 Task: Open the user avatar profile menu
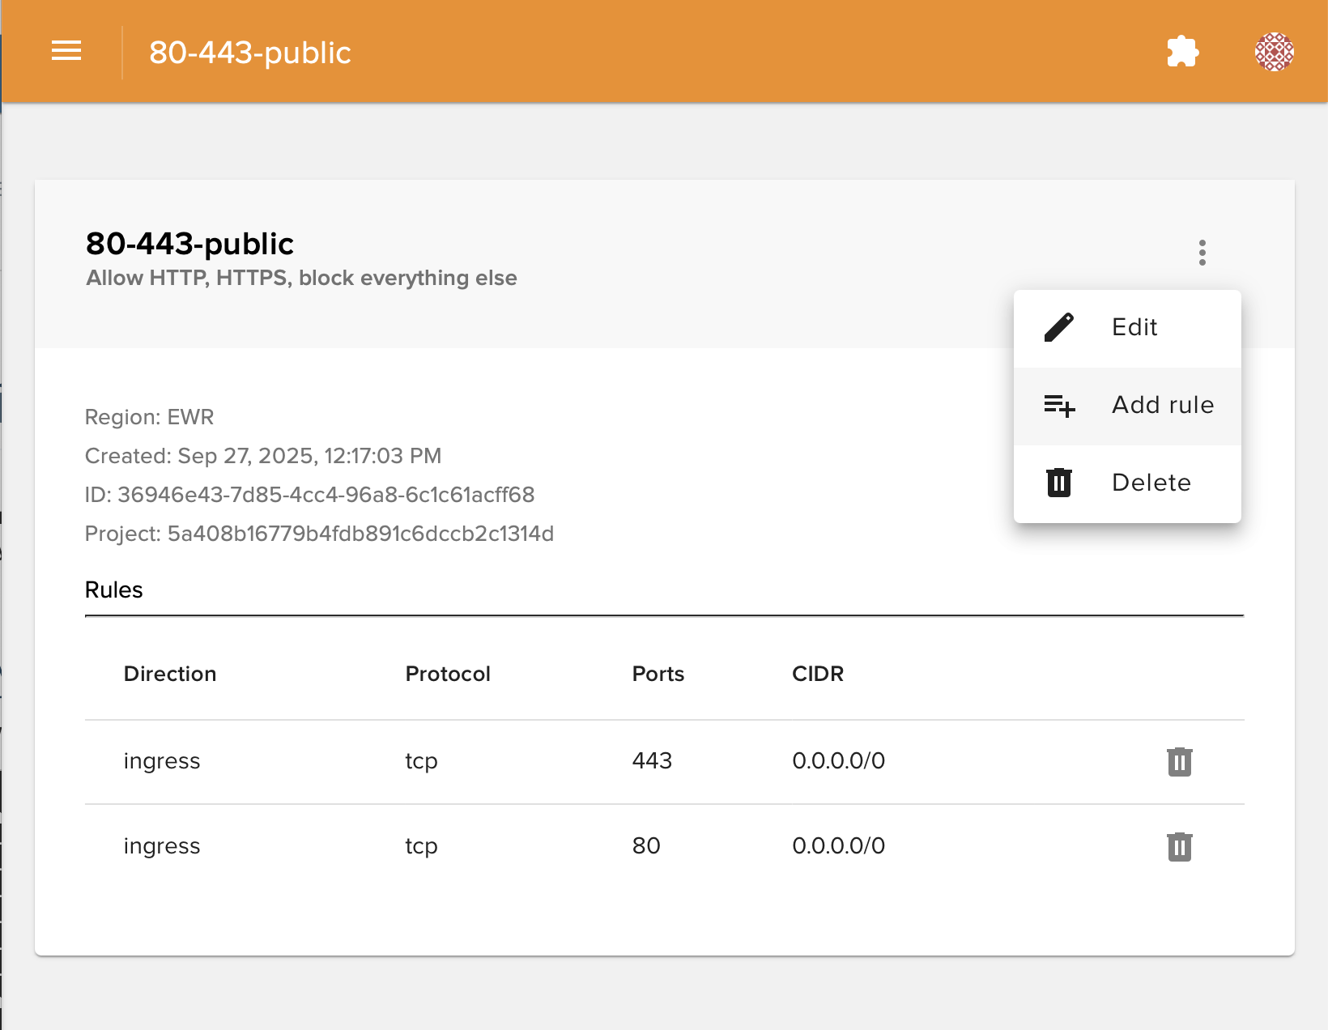[1274, 52]
